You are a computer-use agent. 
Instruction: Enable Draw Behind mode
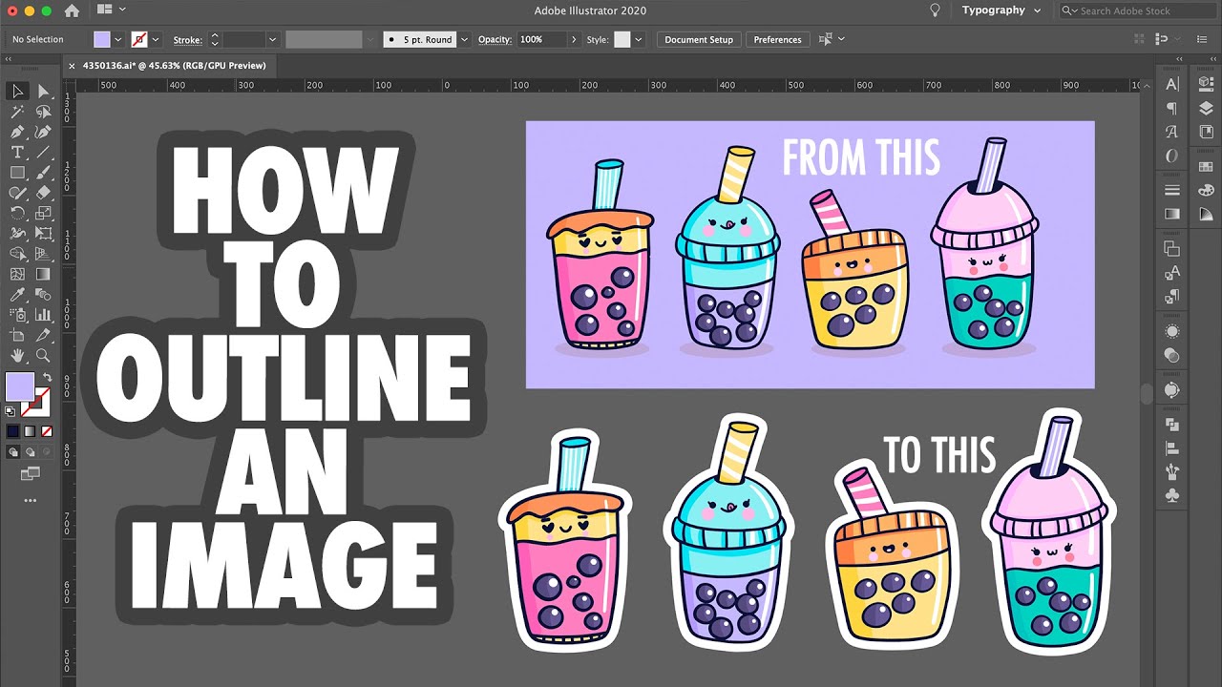[30, 452]
